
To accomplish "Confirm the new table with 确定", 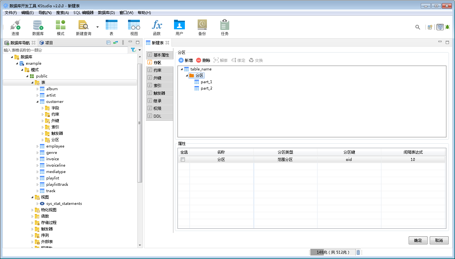I will point(418,240).
